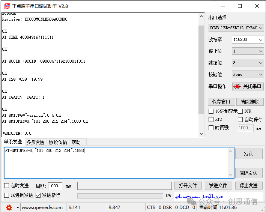
Task: Open the 115200 baud rate dropdown
Action: [x=248, y=40]
